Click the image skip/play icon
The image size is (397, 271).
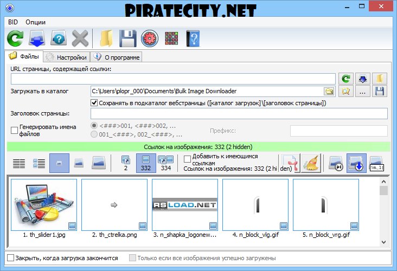(336, 163)
